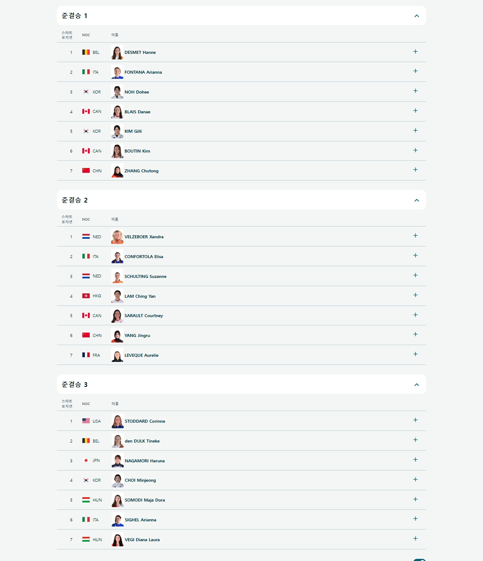
Task: Click ZHANG Chutong athlete photo
Action: point(117,171)
